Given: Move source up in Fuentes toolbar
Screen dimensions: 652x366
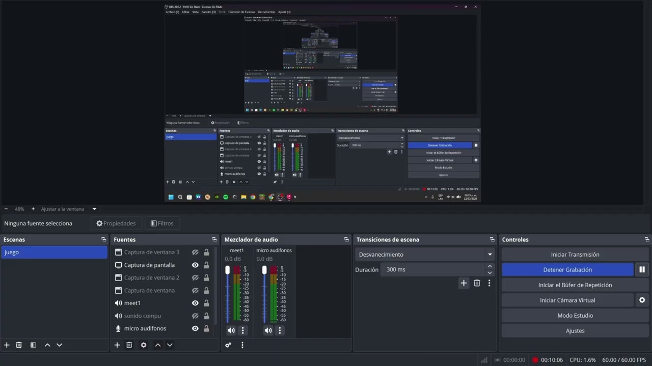Looking at the screenshot, I should click(158, 345).
